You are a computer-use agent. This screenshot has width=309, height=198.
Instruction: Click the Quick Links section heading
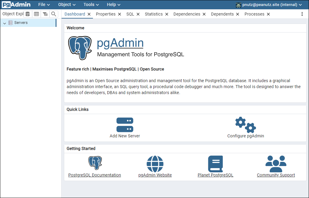[x=77, y=110]
